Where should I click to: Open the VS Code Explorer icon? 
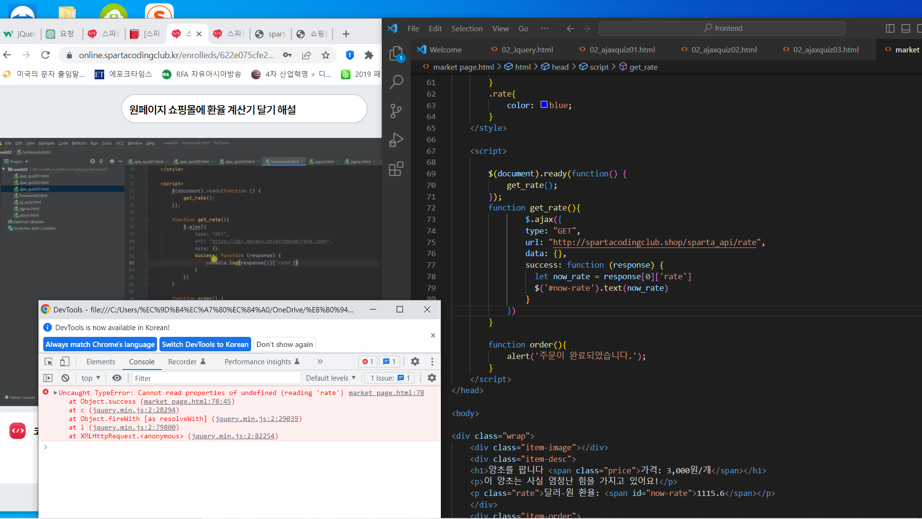click(396, 54)
